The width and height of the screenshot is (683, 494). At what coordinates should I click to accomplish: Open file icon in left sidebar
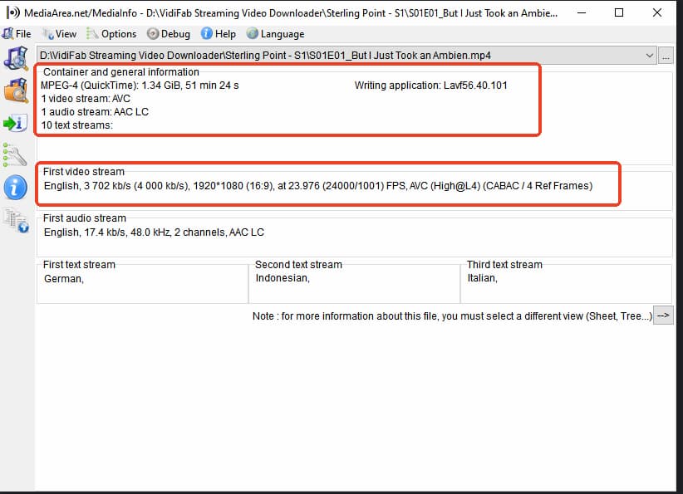[x=16, y=58]
